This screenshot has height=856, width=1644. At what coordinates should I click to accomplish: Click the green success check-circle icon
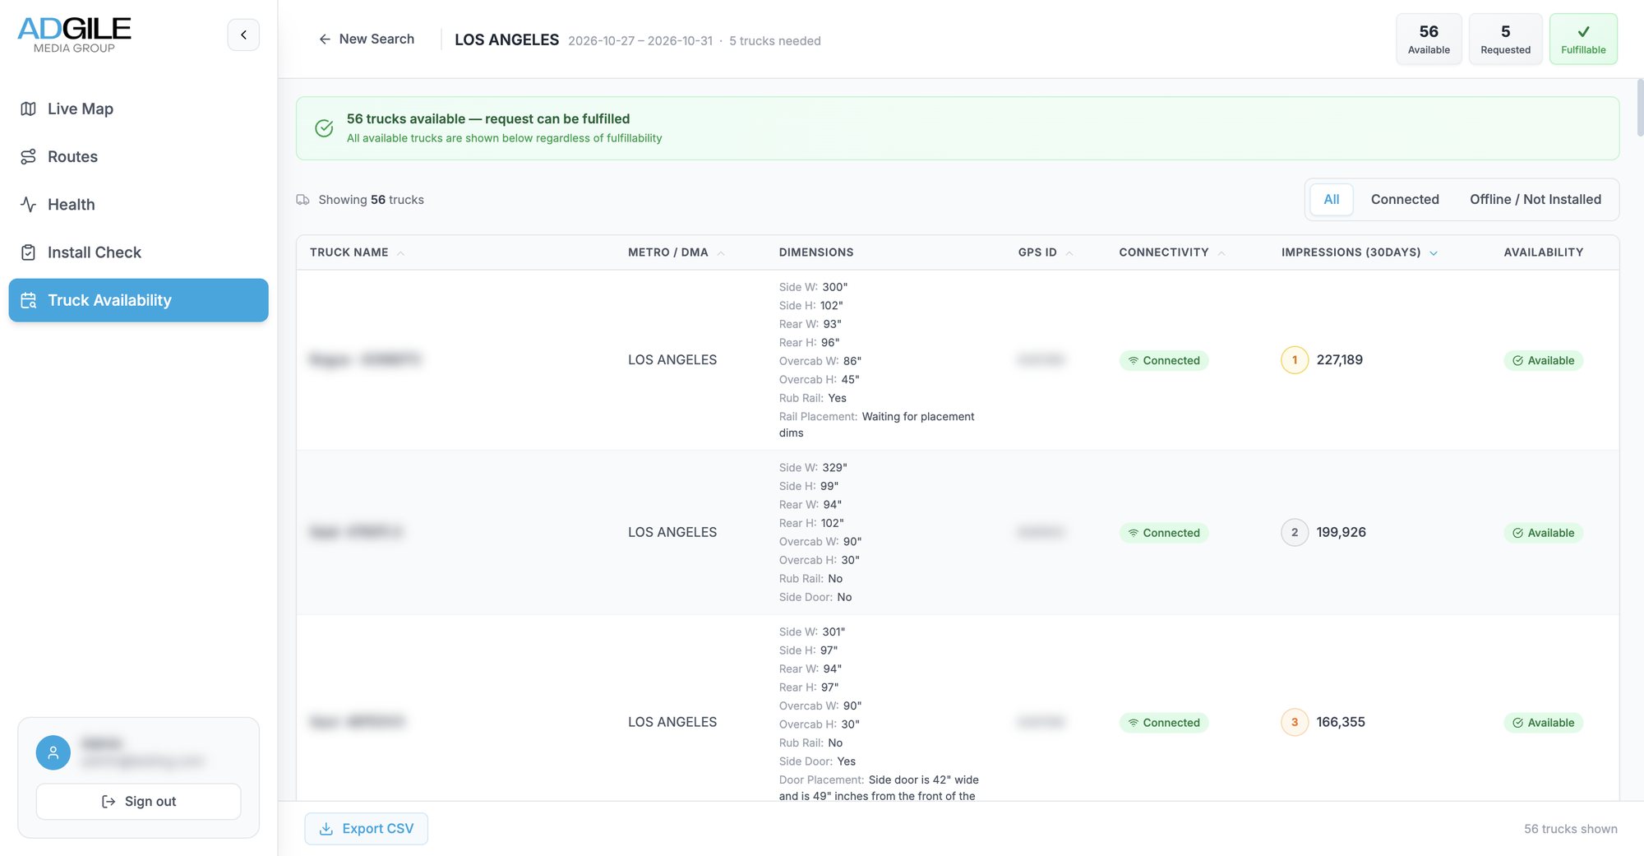324,128
